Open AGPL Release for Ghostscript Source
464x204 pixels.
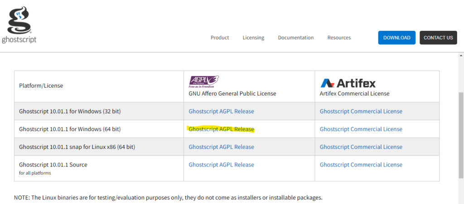click(221, 165)
